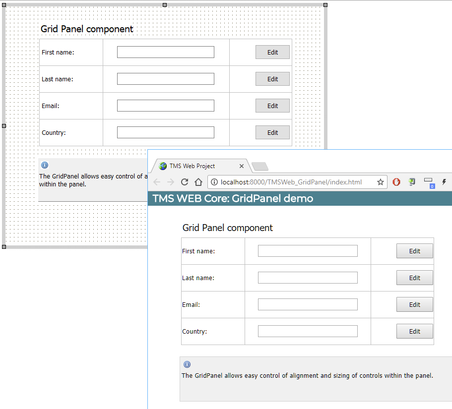Select Edit button for Email in designer
The width and height of the screenshot is (452, 409).
coord(272,106)
